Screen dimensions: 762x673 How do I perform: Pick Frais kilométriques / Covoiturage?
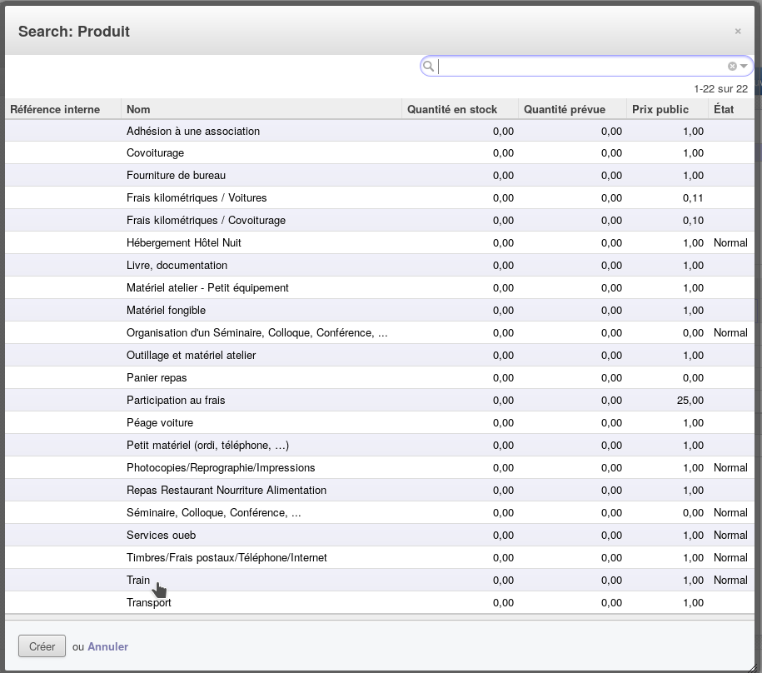tap(380, 220)
